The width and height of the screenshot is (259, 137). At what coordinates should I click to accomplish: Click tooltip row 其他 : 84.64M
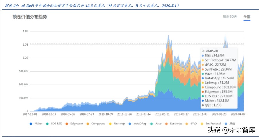point(213,56)
